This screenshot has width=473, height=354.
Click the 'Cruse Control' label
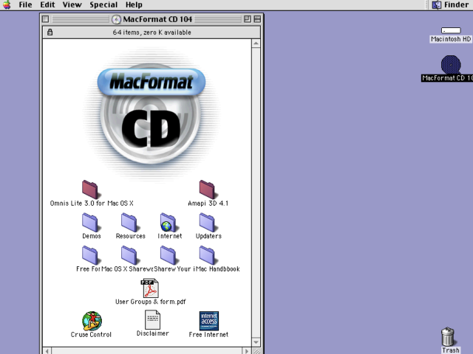[91, 334]
